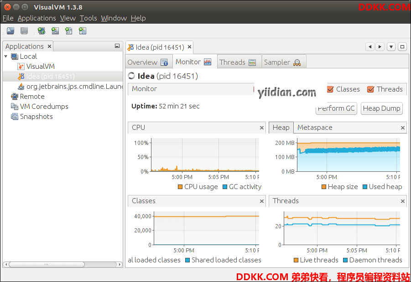Show opened documents list dropdown
The image size is (411, 282).
(x=391, y=47)
